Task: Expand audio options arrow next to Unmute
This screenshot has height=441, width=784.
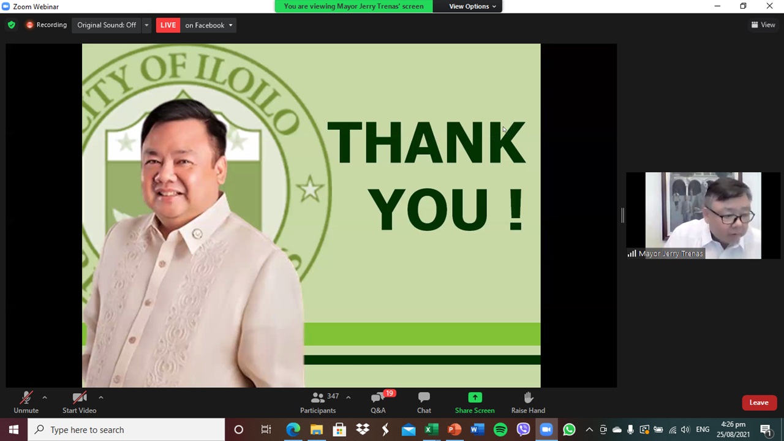Action: [x=45, y=398]
